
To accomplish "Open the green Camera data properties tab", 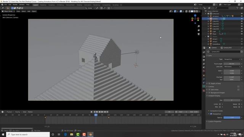I will pyautogui.click(x=204, y=86).
